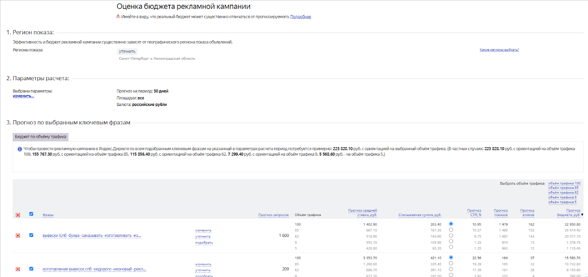Screen dimensions: 588x277
Task: Click 'уточнить' for 'изготовление вывесок спб' phrase
Action: pyautogui.click(x=203, y=270)
